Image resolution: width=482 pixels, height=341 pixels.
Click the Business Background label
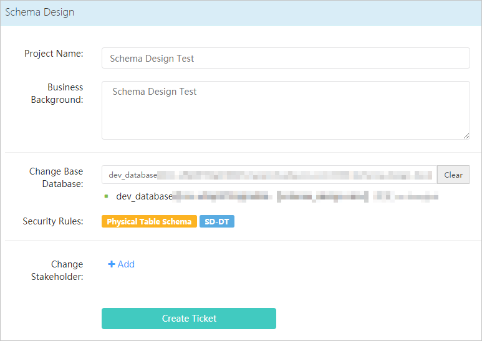click(x=57, y=94)
